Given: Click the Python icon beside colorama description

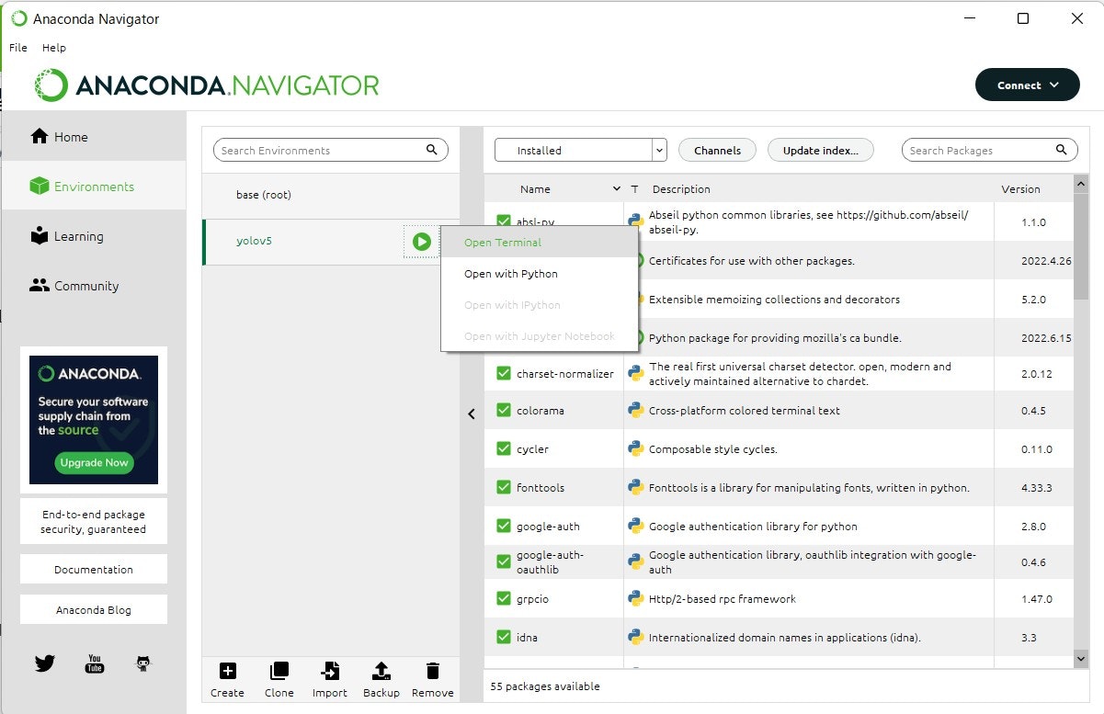Looking at the screenshot, I should point(635,411).
